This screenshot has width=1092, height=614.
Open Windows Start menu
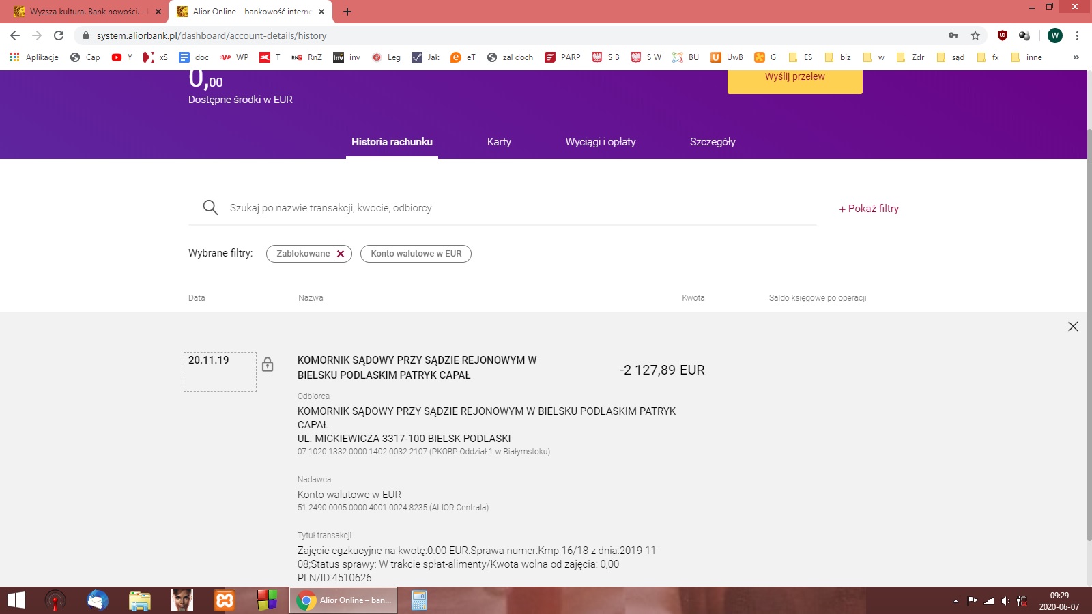click(16, 600)
